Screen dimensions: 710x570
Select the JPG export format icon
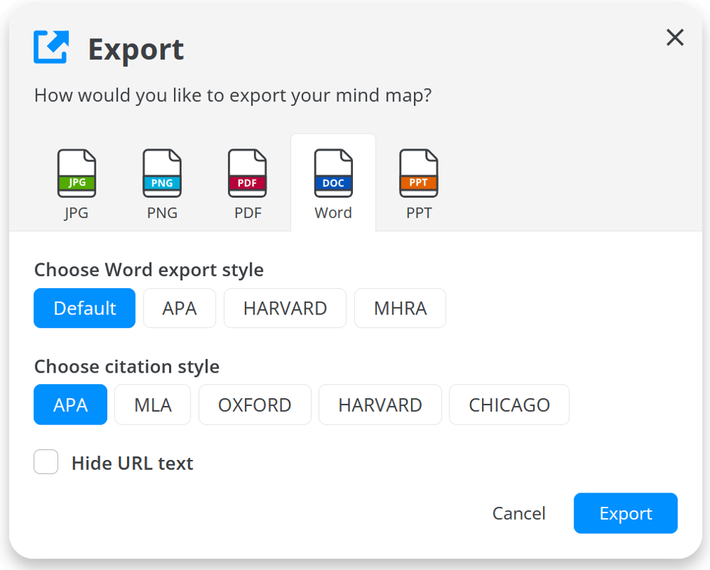pos(77,172)
